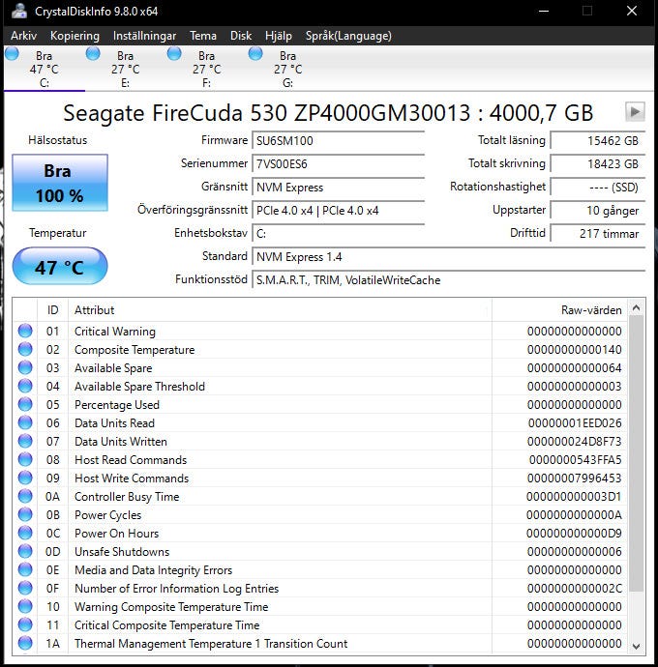Click status icon of Thermal Management Temperature 1 row
658x667 pixels.
coord(25,643)
